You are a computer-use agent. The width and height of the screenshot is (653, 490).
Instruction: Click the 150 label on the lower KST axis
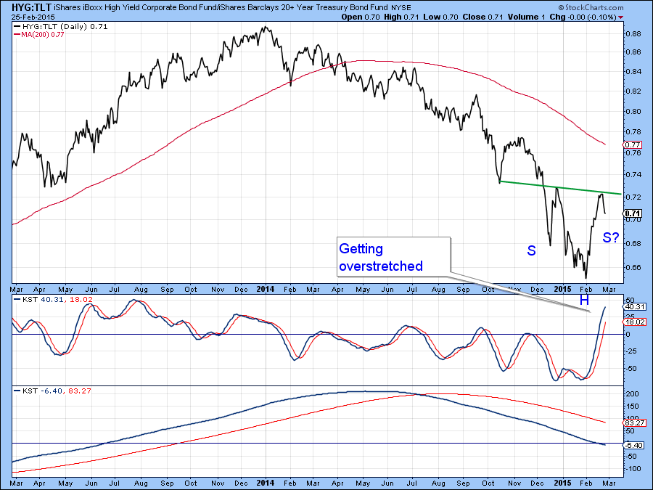(x=633, y=407)
